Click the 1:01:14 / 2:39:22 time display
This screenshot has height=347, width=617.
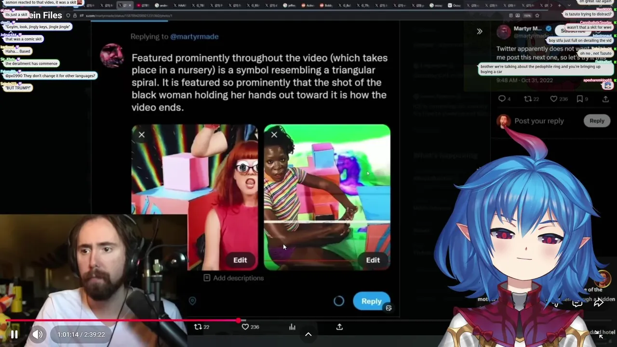tap(81, 334)
